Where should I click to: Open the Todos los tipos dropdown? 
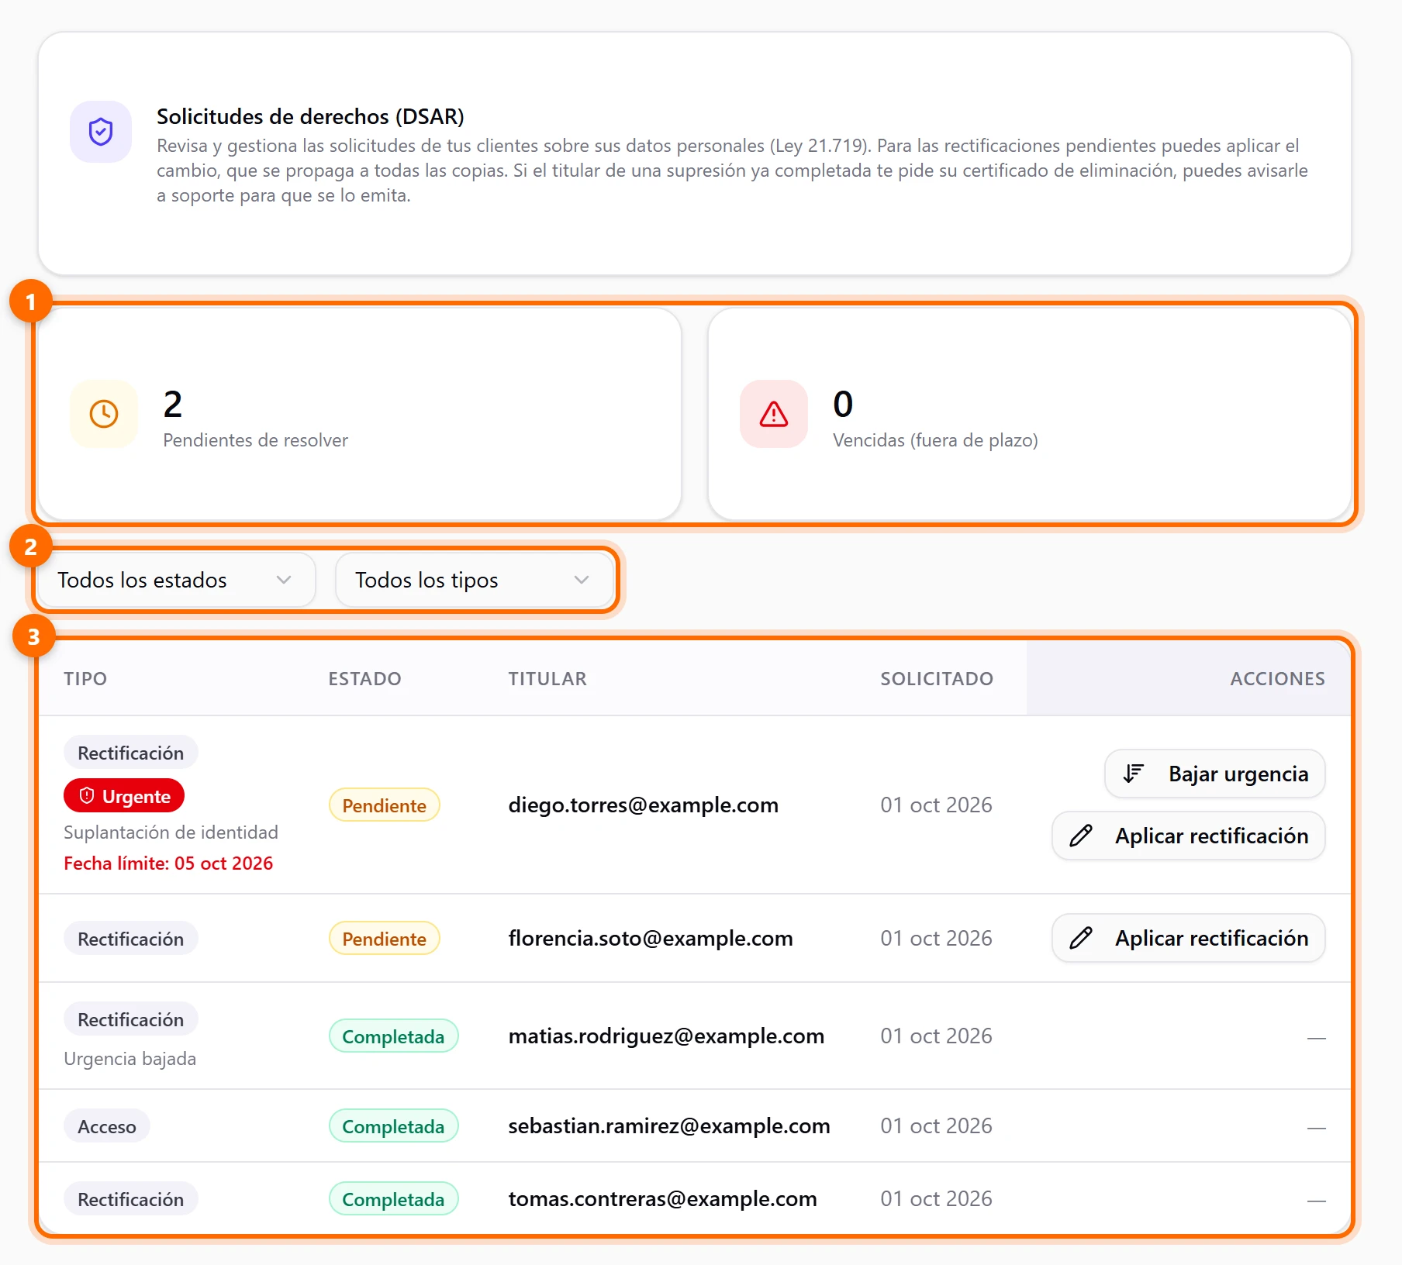click(x=474, y=580)
